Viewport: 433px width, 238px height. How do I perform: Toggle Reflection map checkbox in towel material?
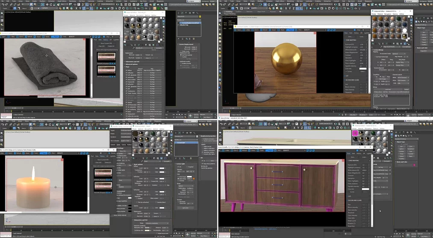[x=126, y=73]
